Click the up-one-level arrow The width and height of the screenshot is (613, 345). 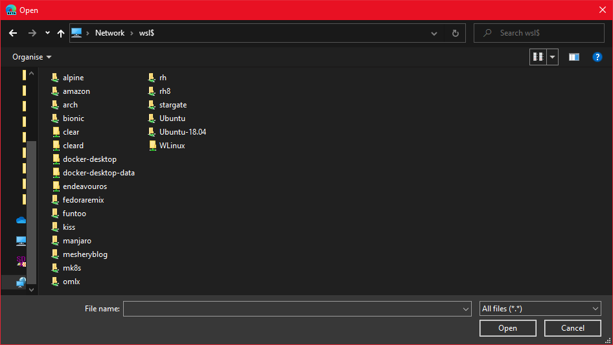tap(61, 33)
